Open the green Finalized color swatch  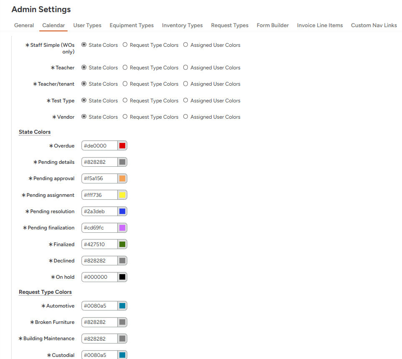122,244
